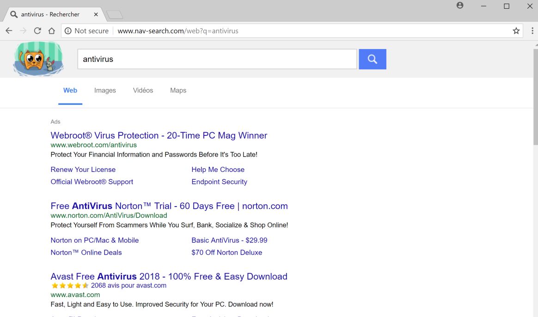Click the page's vertical scrollbar
Screen dimensions: 538x317
535,92
